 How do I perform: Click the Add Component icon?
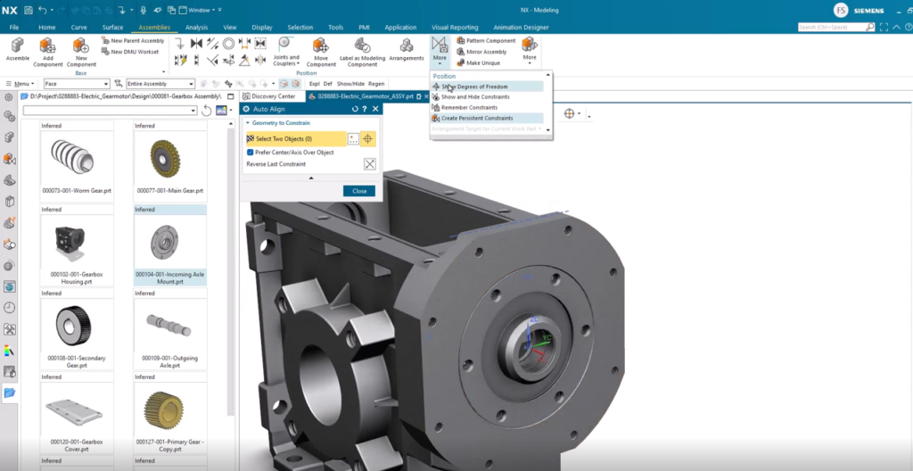point(48,46)
